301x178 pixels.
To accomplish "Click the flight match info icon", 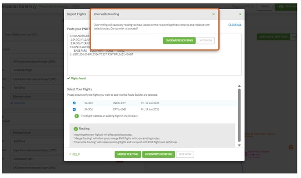I will pos(76,116).
